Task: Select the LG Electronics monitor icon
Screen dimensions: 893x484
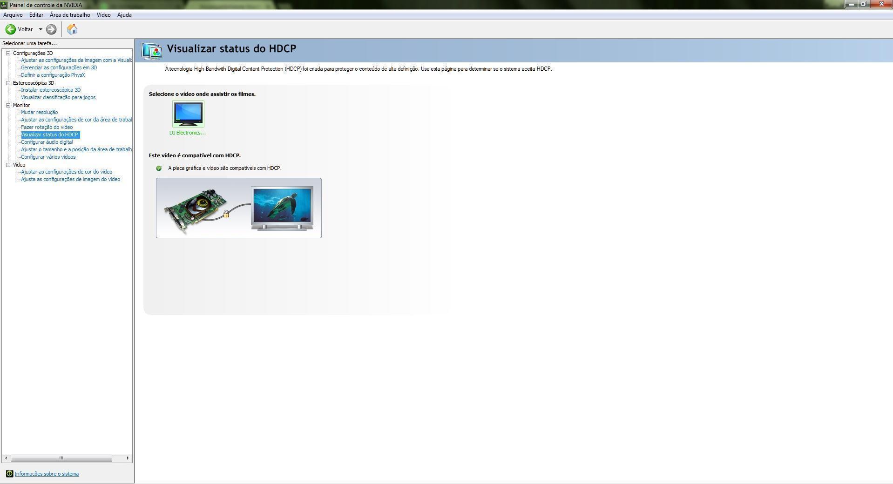Action: (188, 114)
